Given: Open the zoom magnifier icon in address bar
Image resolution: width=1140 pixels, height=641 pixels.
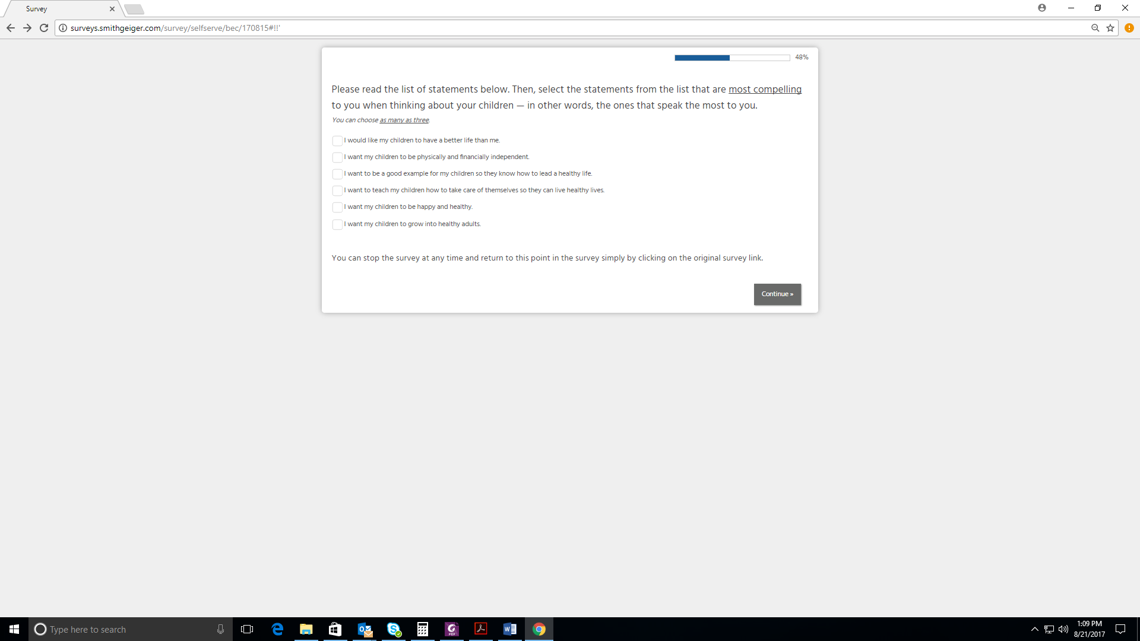Looking at the screenshot, I should (1095, 28).
